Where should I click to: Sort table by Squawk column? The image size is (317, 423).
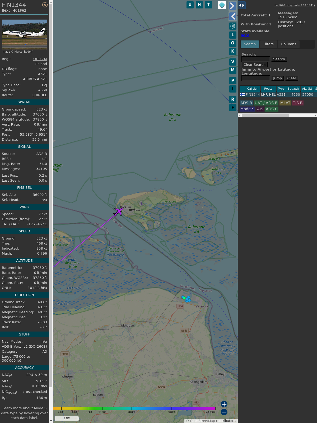click(293, 89)
